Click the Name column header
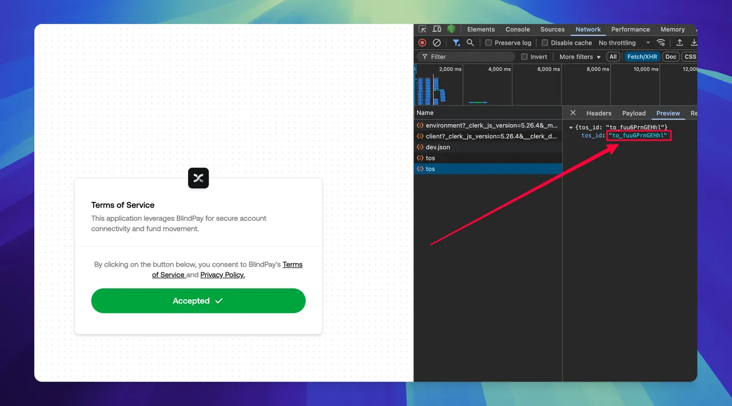Viewport: 732px width, 406px height. pos(488,113)
